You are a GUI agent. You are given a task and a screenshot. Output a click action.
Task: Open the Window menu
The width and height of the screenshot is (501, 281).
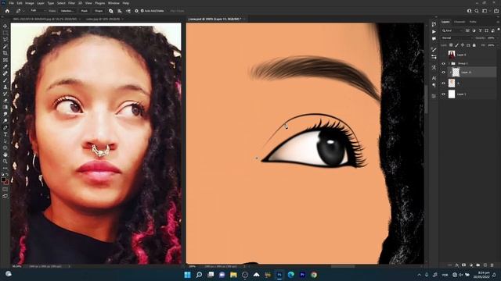(x=114, y=3)
